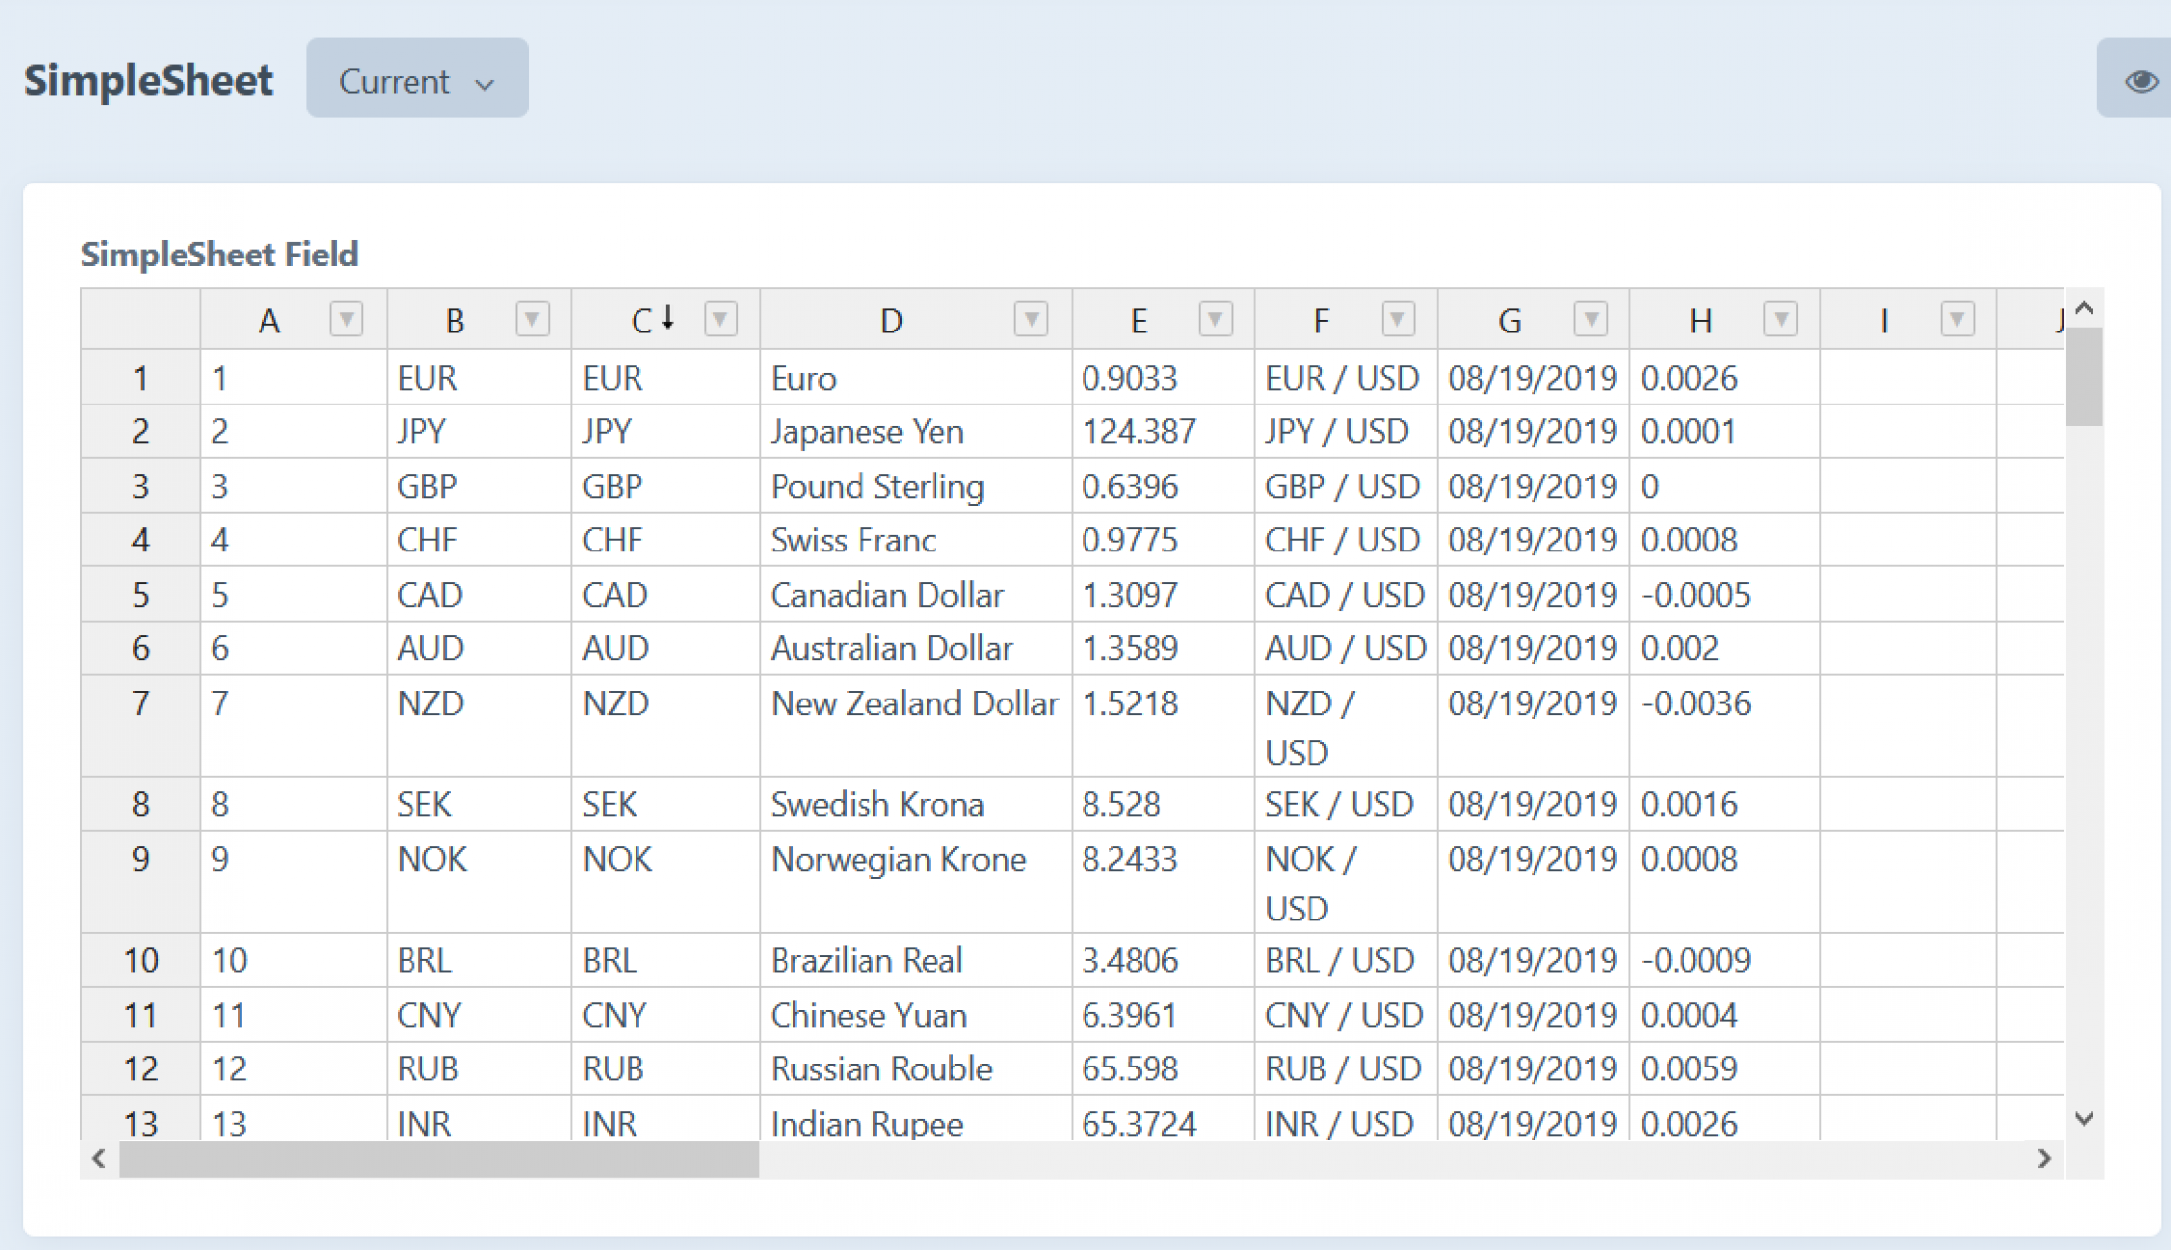The width and height of the screenshot is (2171, 1250).
Task: Open column D filter dropdown
Action: [1031, 319]
